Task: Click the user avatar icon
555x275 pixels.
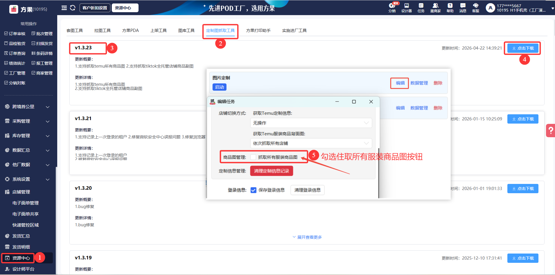Action: (x=490, y=8)
